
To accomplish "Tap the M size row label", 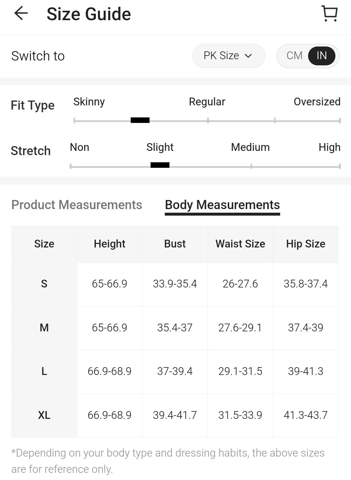I will [44, 327].
